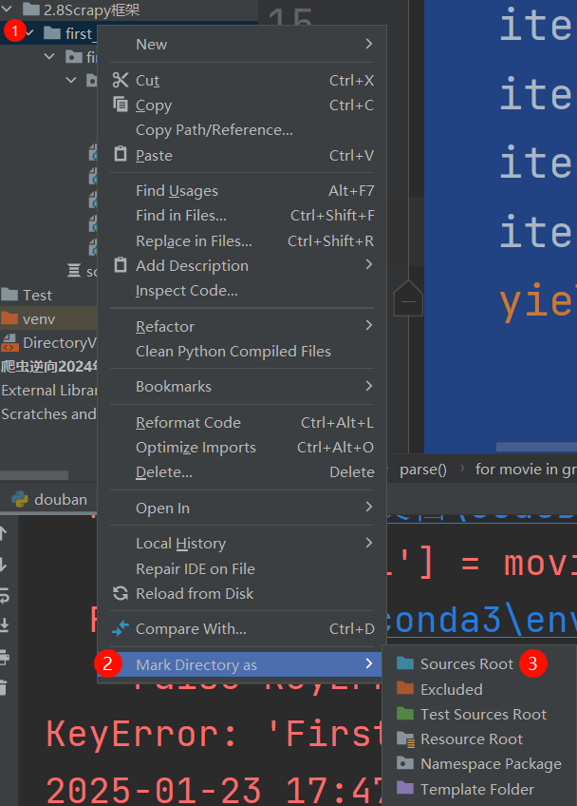Screen dimensions: 577x806
Task: Click the soft-wrap icon in Run panel
Action: [x=4, y=596]
